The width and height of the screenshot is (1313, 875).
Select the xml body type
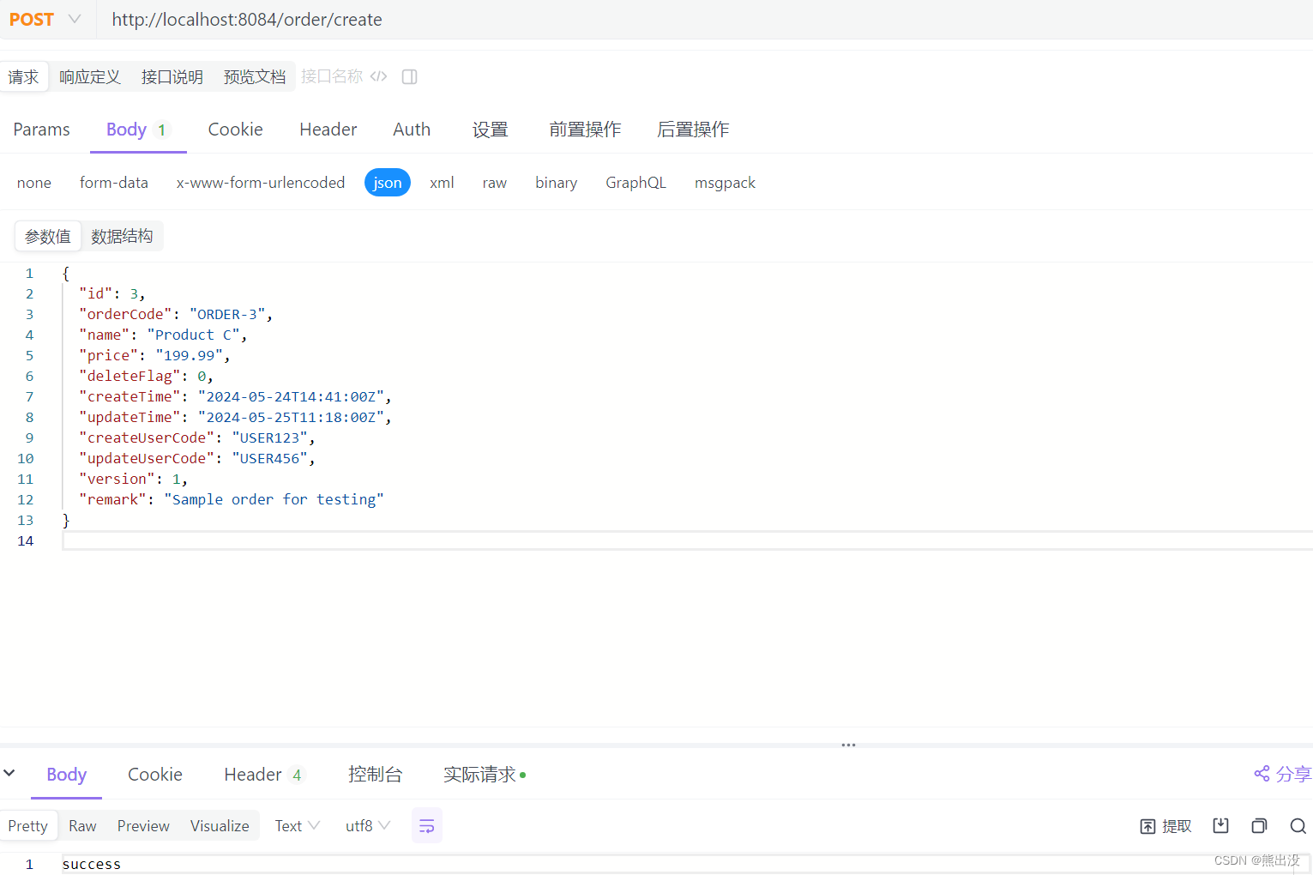442,183
